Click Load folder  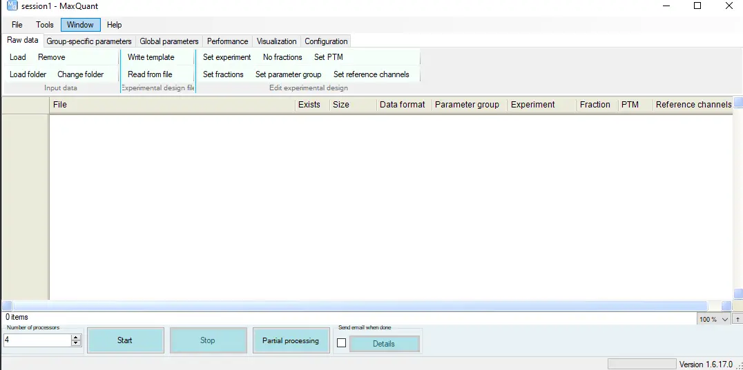pyautogui.click(x=28, y=74)
